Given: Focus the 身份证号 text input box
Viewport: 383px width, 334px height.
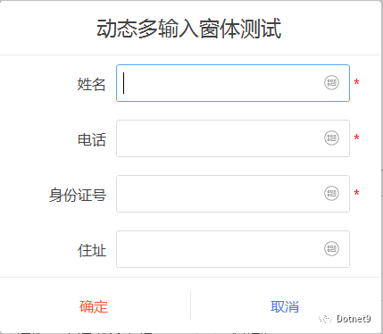Looking at the screenshot, I should (x=233, y=194).
